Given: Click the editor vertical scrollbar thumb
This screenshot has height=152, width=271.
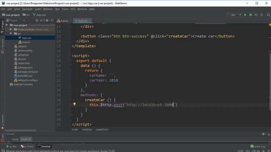Looking at the screenshot, I should [x=270, y=82].
